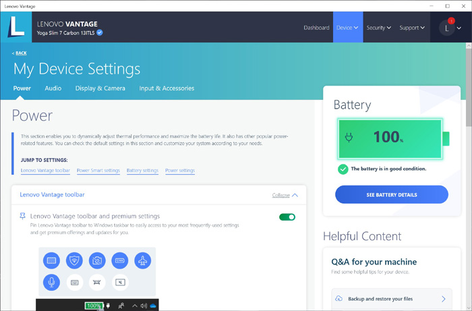Click the 'JUMP TO SETTINGS:' label

45,160
